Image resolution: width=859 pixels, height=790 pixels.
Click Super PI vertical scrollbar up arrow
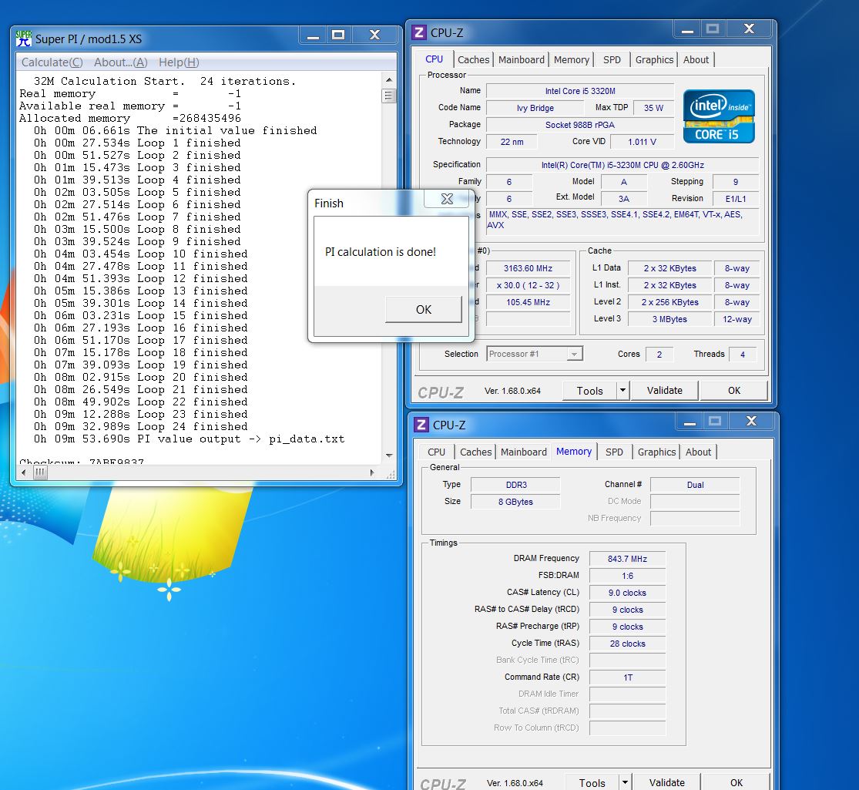(389, 80)
